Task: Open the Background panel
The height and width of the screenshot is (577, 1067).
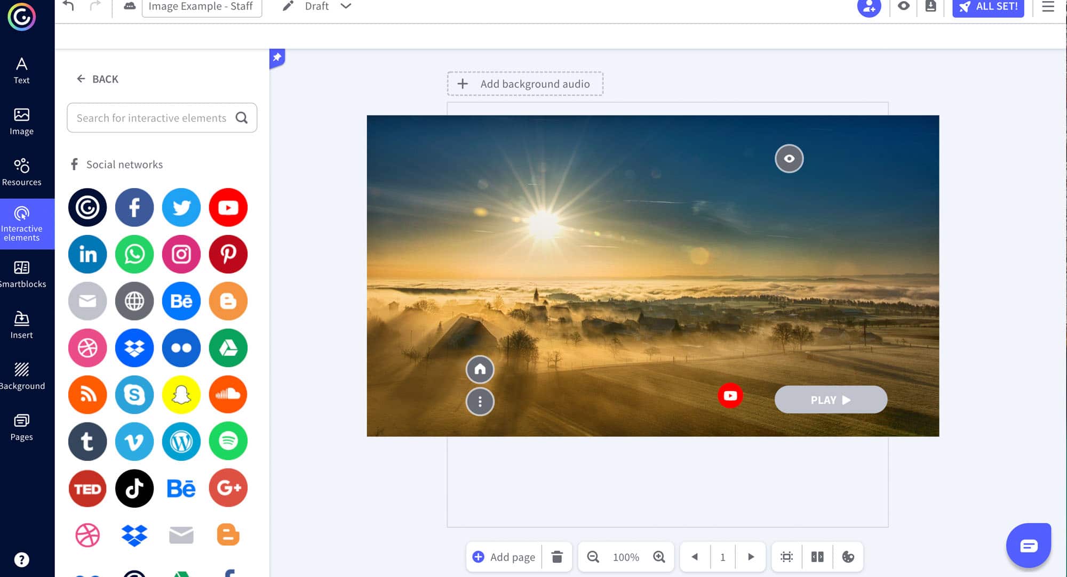Action: tap(21, 377)
